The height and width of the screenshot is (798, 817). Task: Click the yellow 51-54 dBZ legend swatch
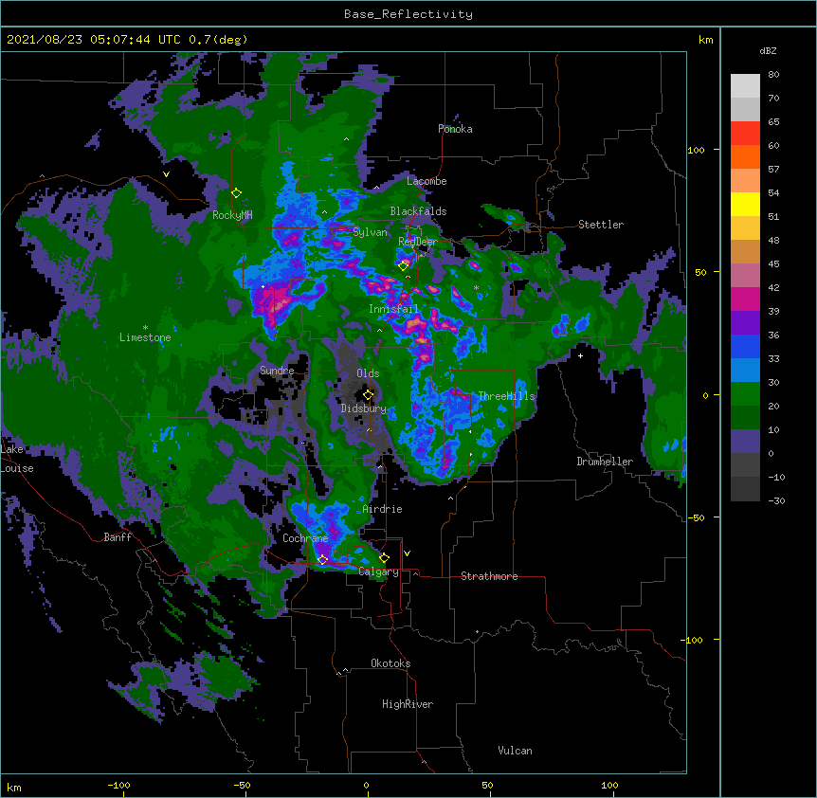(x=745, y=204)
